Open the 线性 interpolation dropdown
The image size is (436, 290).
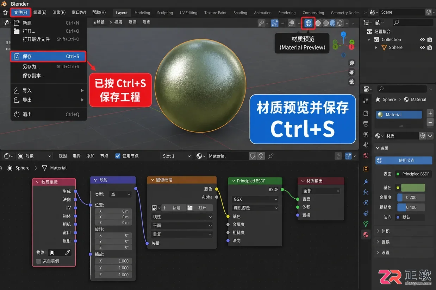(x=182, y=217)
